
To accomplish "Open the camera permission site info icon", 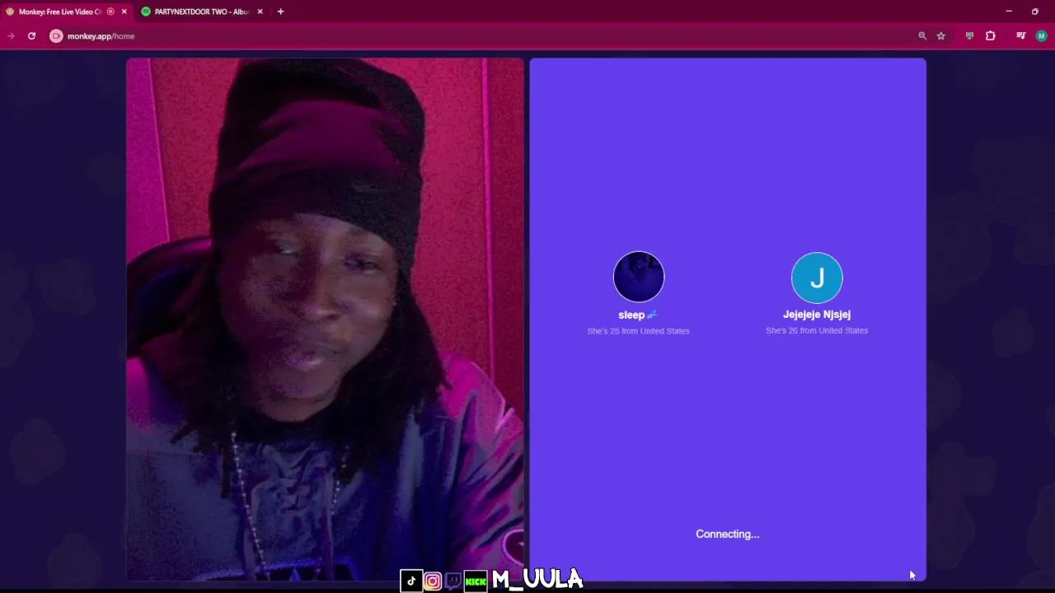I will click(x=56, y=36).
